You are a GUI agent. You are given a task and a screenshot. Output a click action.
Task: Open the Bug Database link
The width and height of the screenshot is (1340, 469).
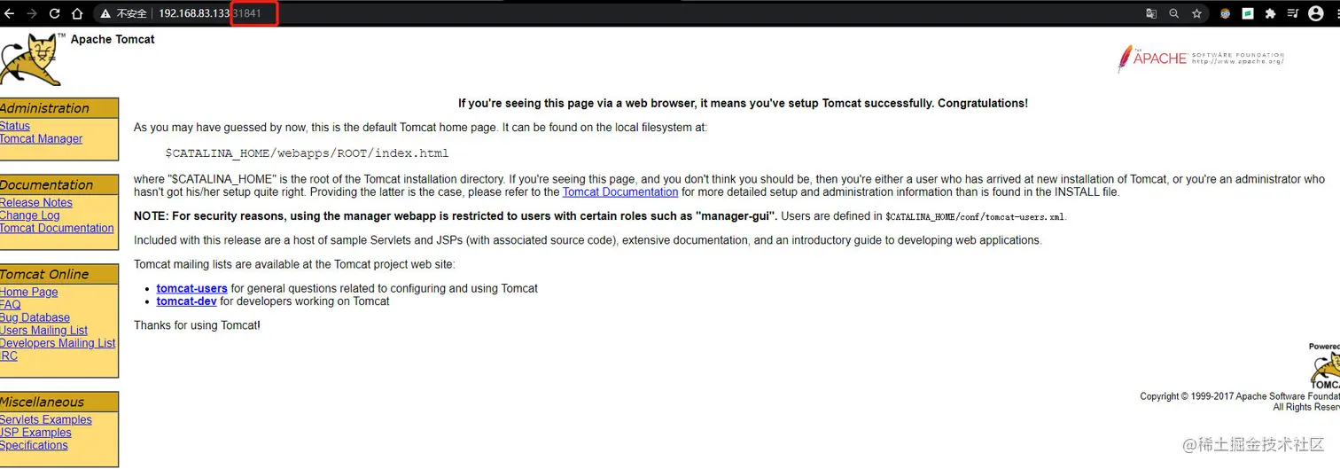[x=35, y=317]
